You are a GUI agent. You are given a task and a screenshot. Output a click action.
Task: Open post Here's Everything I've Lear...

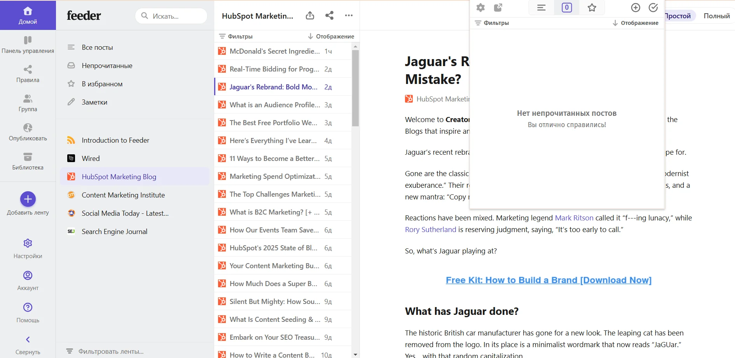[x=283, y=141]
